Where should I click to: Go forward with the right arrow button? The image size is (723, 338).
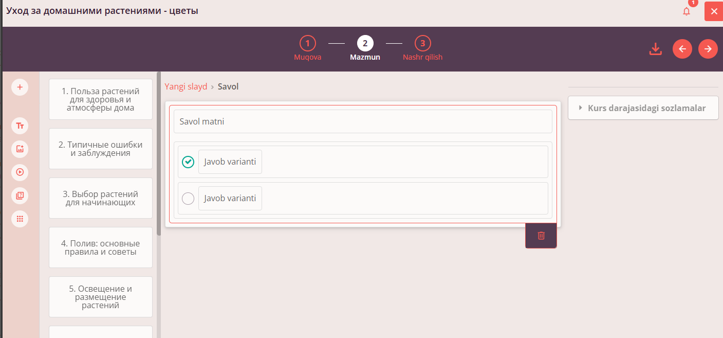pos(708,49)
